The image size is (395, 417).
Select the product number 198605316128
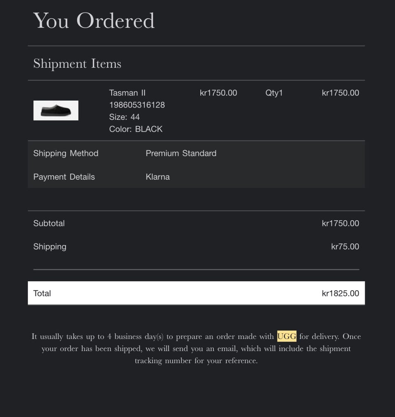[137, 105]
